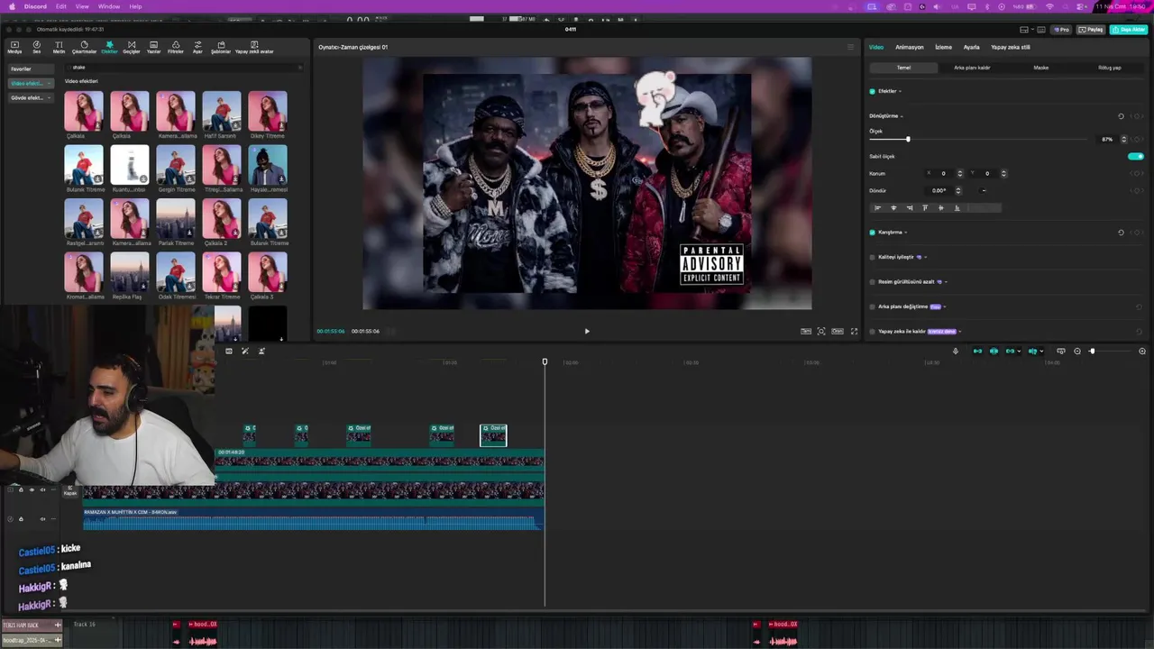Image resolution: width=1154 pixels, height=649 pixels.
Task: Click the preview aspect ratio icon
Action: tap(838, 331)
